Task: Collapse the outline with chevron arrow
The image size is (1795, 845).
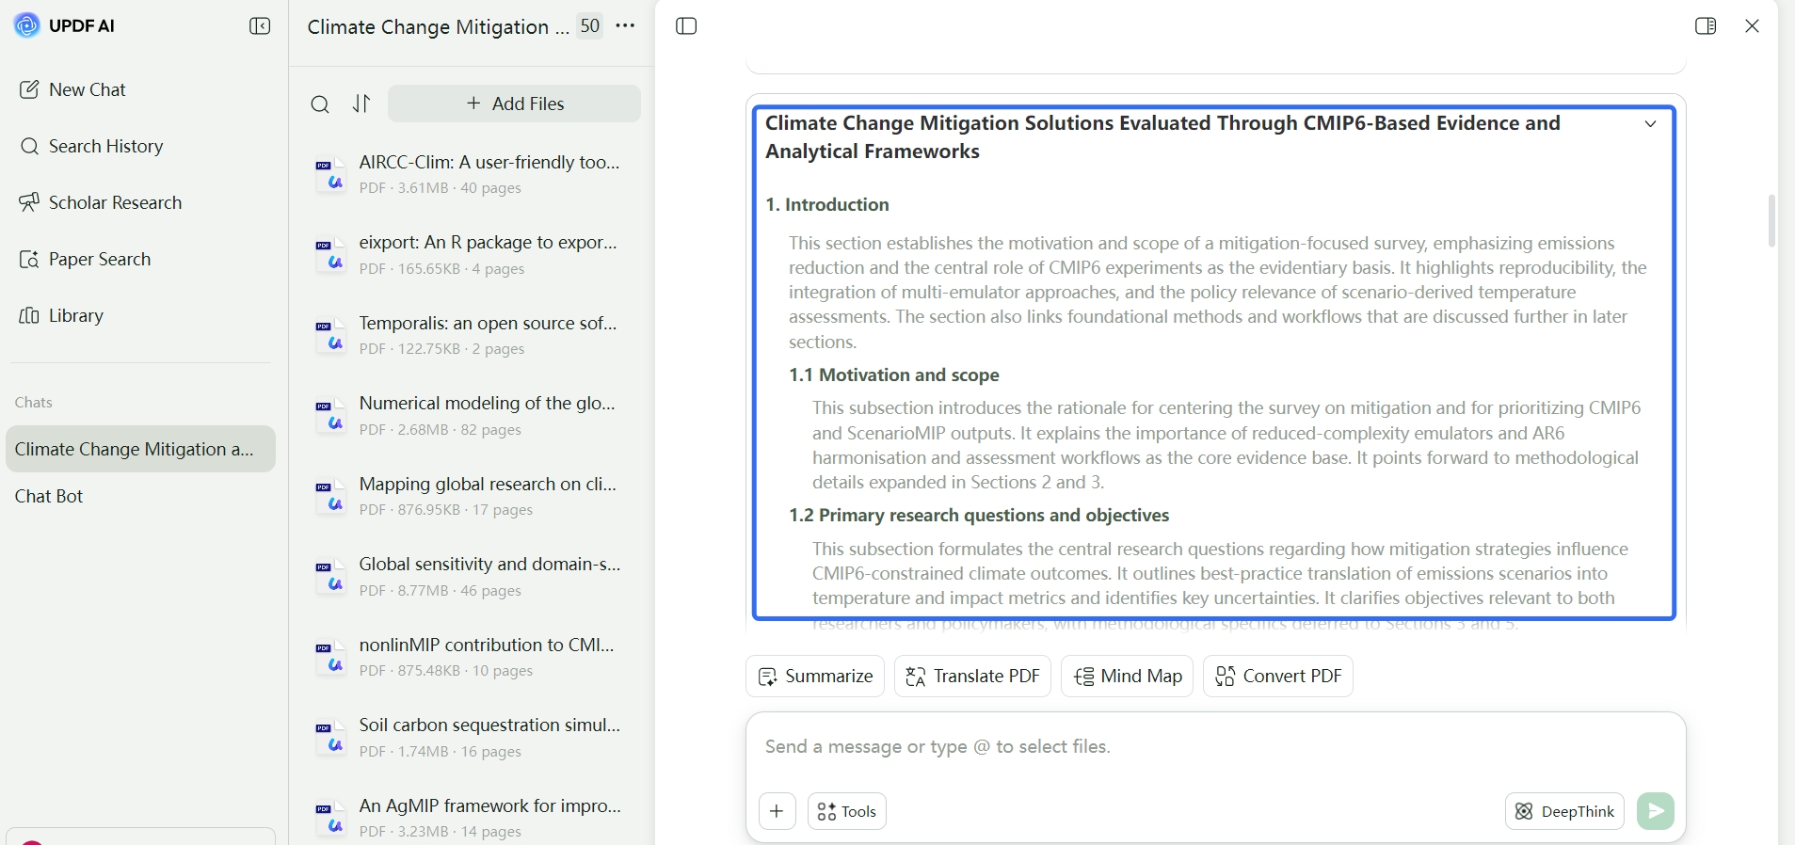Action: pos(1650,124)
